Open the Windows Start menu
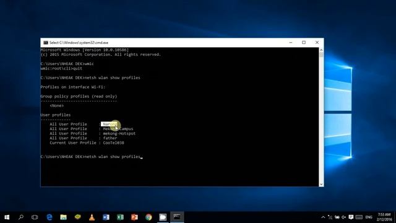Image resolution: width=396 pixels, height=223 pixels. (7, 217)
